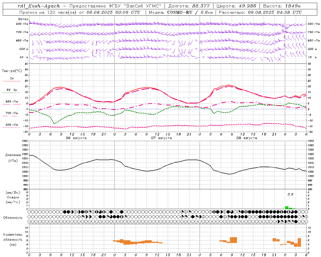
Task: Click the grid resolution 6.6км
Action: [x=207, y=12]
